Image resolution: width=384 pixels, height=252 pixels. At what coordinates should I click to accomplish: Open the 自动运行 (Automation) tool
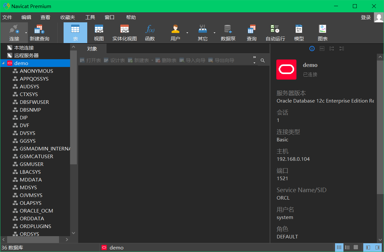275,32
